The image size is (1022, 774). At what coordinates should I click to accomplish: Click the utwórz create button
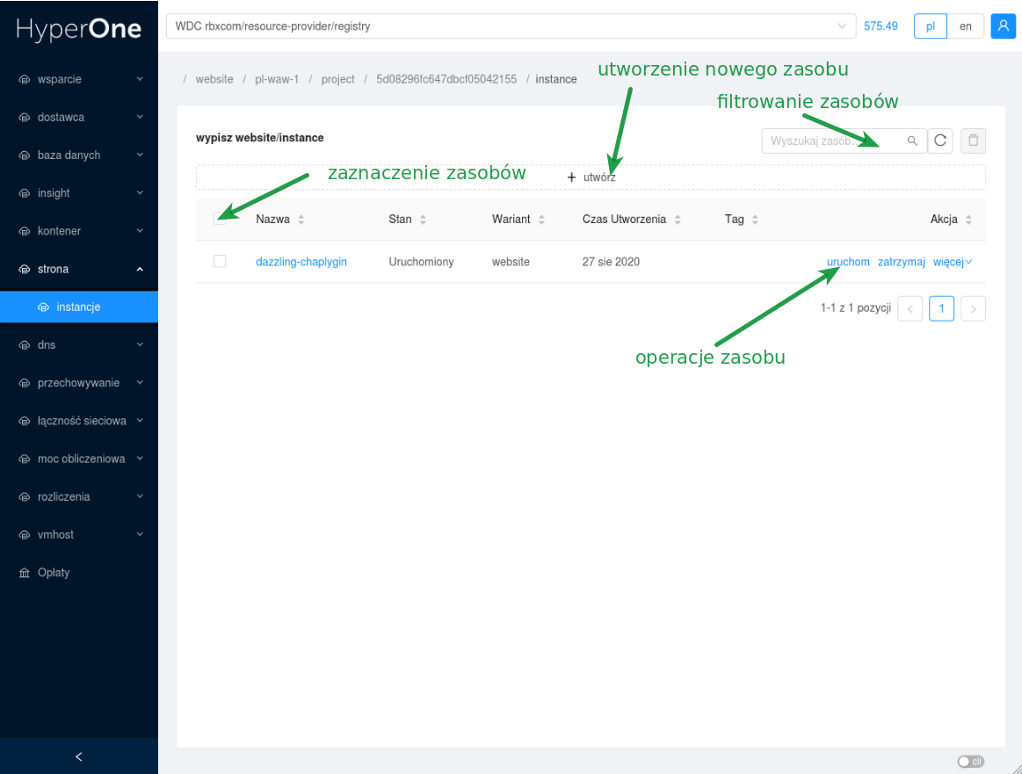tap(591, 177)
